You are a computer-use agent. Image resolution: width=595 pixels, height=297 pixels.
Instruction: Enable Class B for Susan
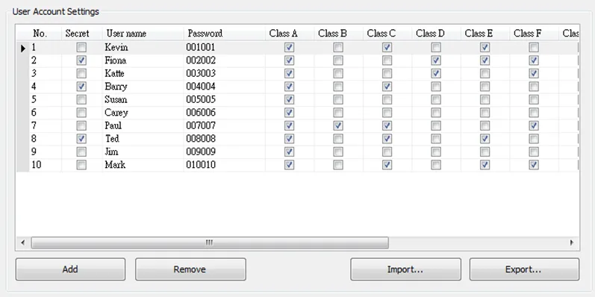337,99
